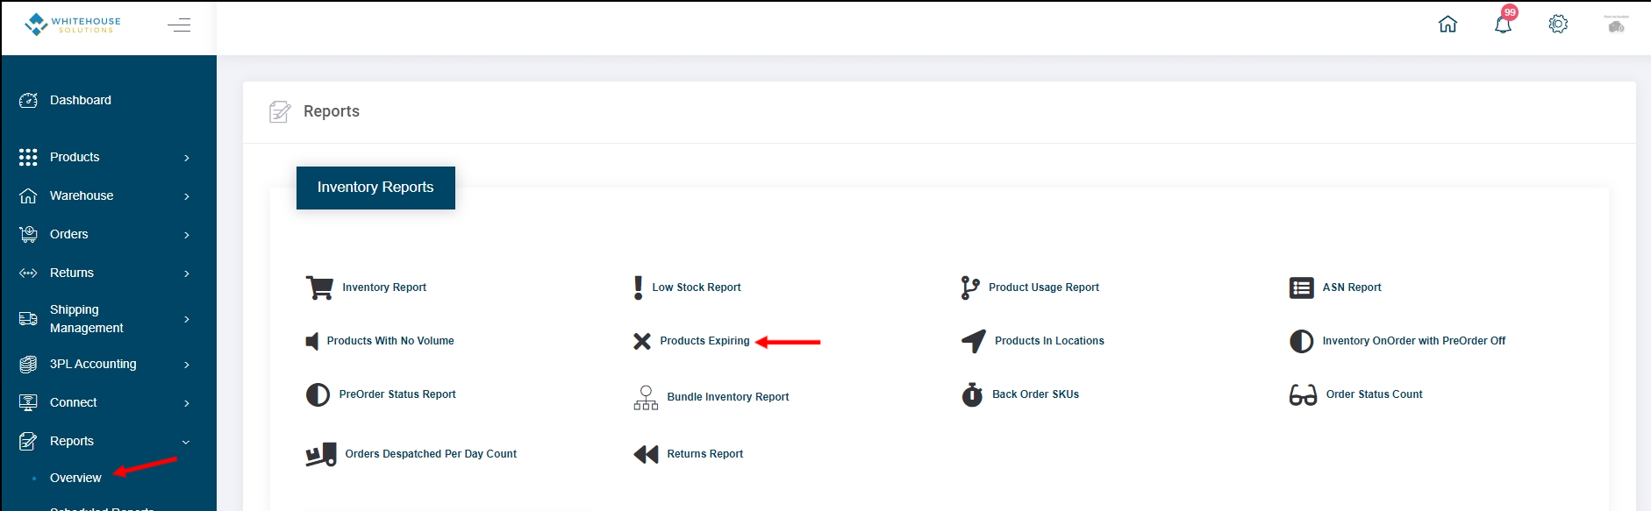This screenshot has width=1651, height=511.
Task: Click the Bundle Inventory hierarchy icon
Action: [646, 398]
